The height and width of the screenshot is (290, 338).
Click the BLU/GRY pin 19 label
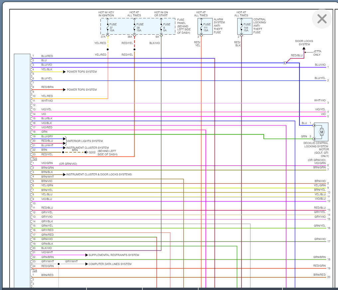click(47, 136)
